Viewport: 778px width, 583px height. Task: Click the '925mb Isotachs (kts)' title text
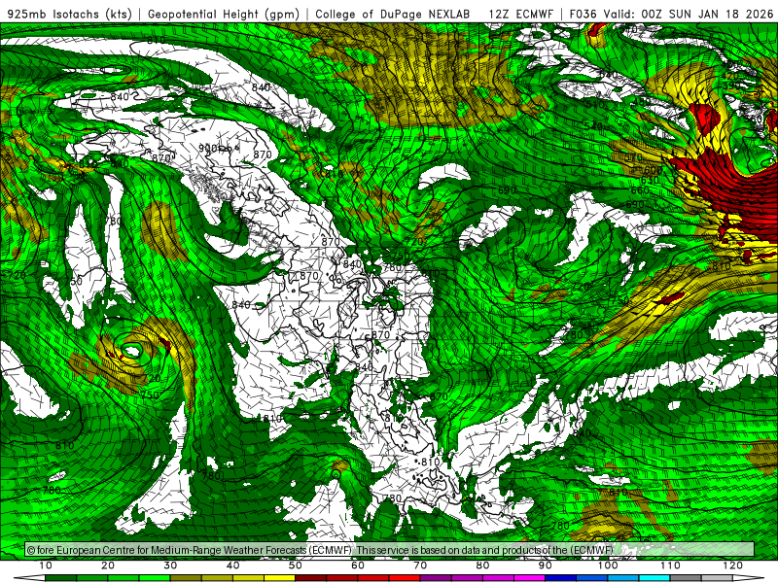coord(70,14)
